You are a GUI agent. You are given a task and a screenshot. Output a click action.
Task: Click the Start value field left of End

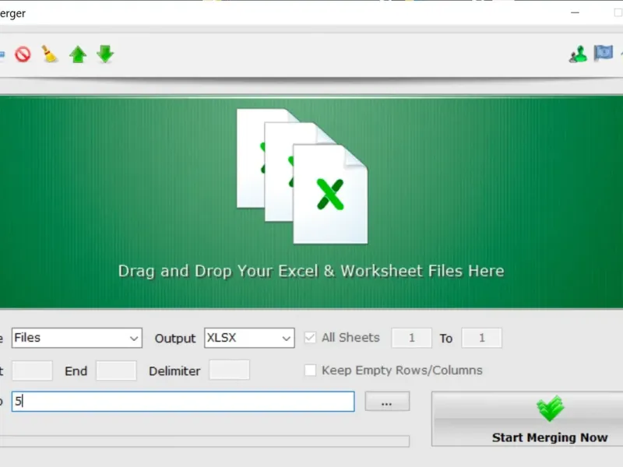32,370
